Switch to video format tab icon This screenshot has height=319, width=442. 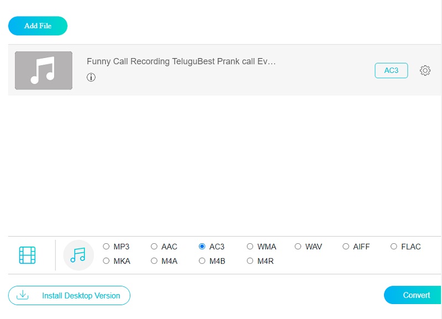[27, 255]
